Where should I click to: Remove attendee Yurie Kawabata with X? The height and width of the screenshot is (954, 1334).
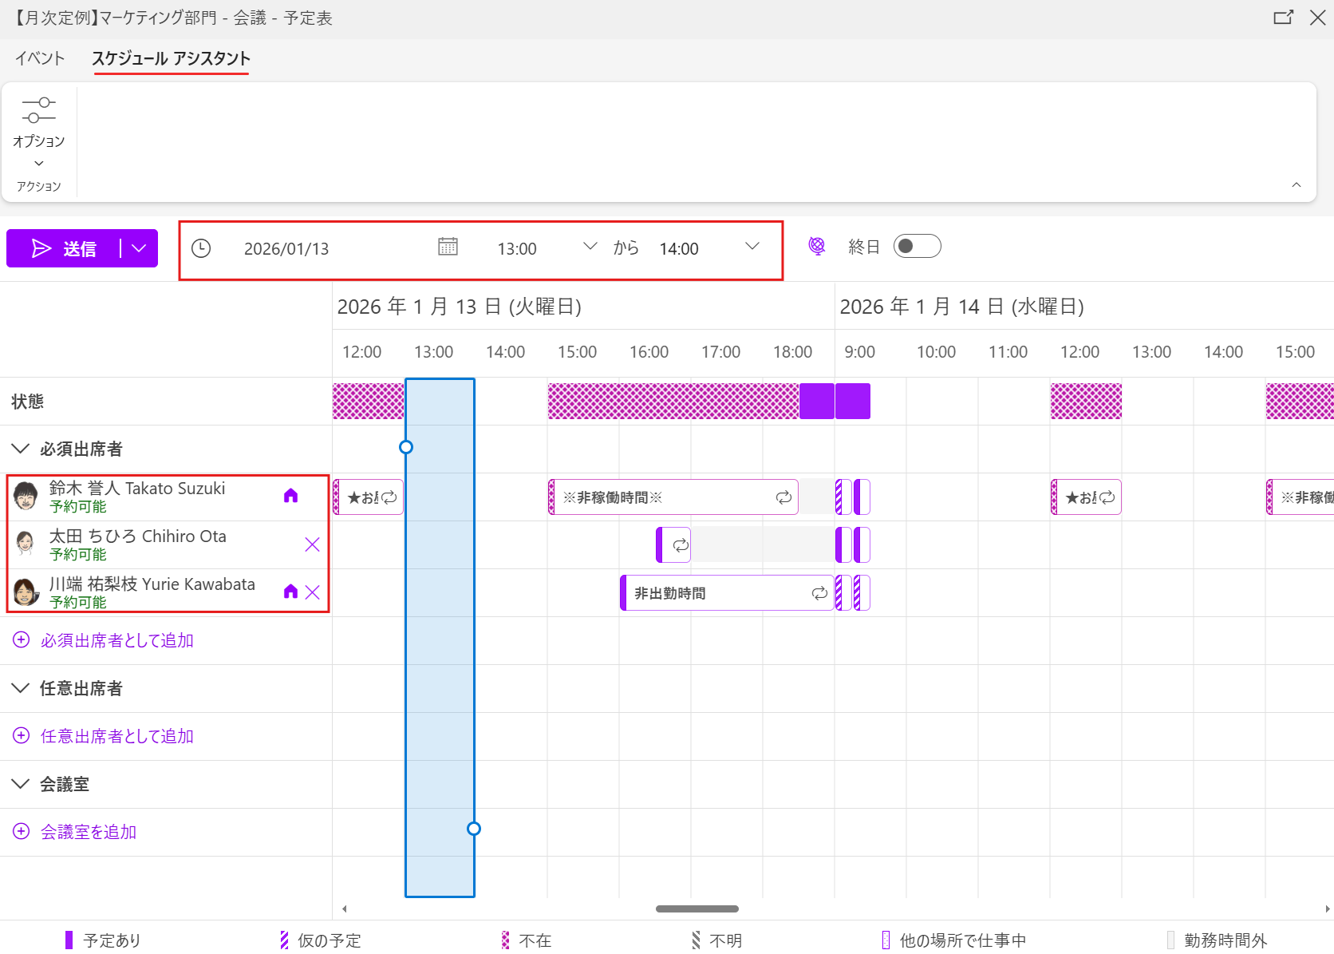coord(312,592)
